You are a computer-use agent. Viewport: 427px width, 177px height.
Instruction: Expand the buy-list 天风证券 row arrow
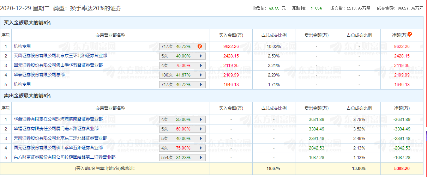(201, 56)
